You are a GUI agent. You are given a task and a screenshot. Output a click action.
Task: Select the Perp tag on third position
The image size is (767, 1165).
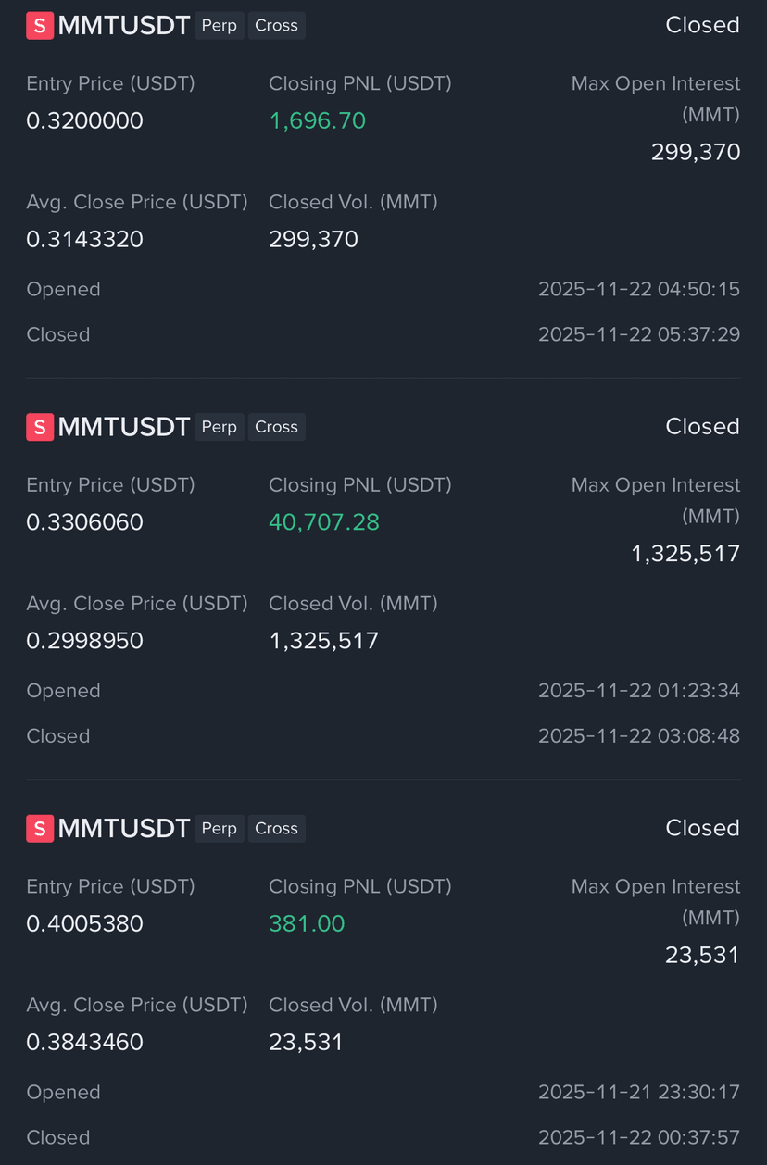(220, 829)
